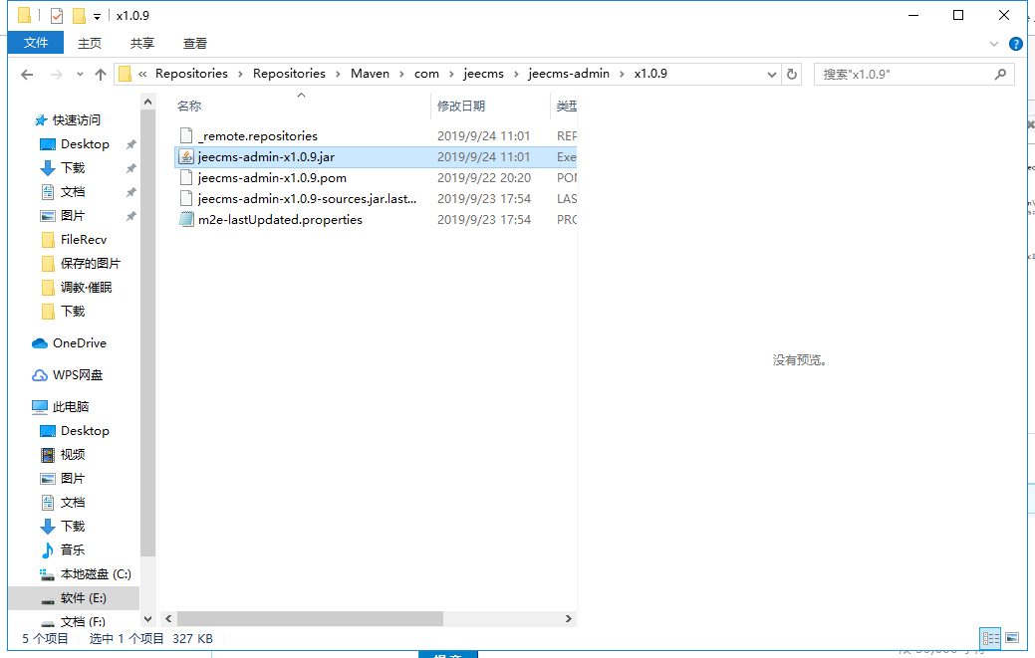This screenshot has width=1035, height=658.
Task: Select 此电脑 in navigation pane
Action: (x=71, y=407)
